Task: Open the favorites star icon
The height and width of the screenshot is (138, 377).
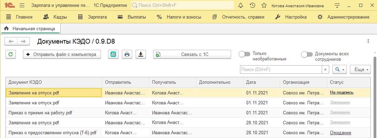Action: pyautogui.click(x=264, y=5)
